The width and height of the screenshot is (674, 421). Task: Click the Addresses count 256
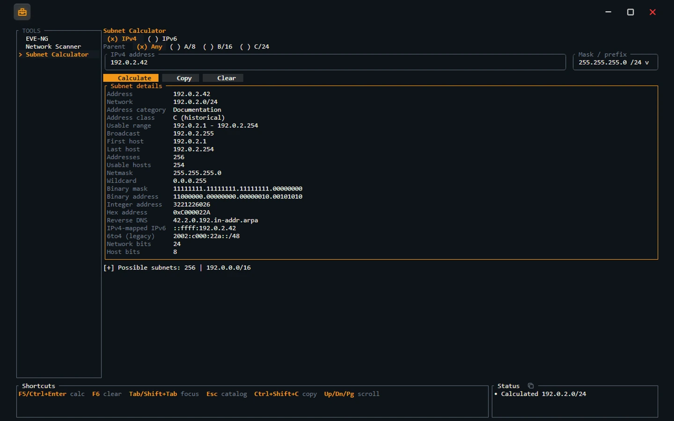pos(179,157)
